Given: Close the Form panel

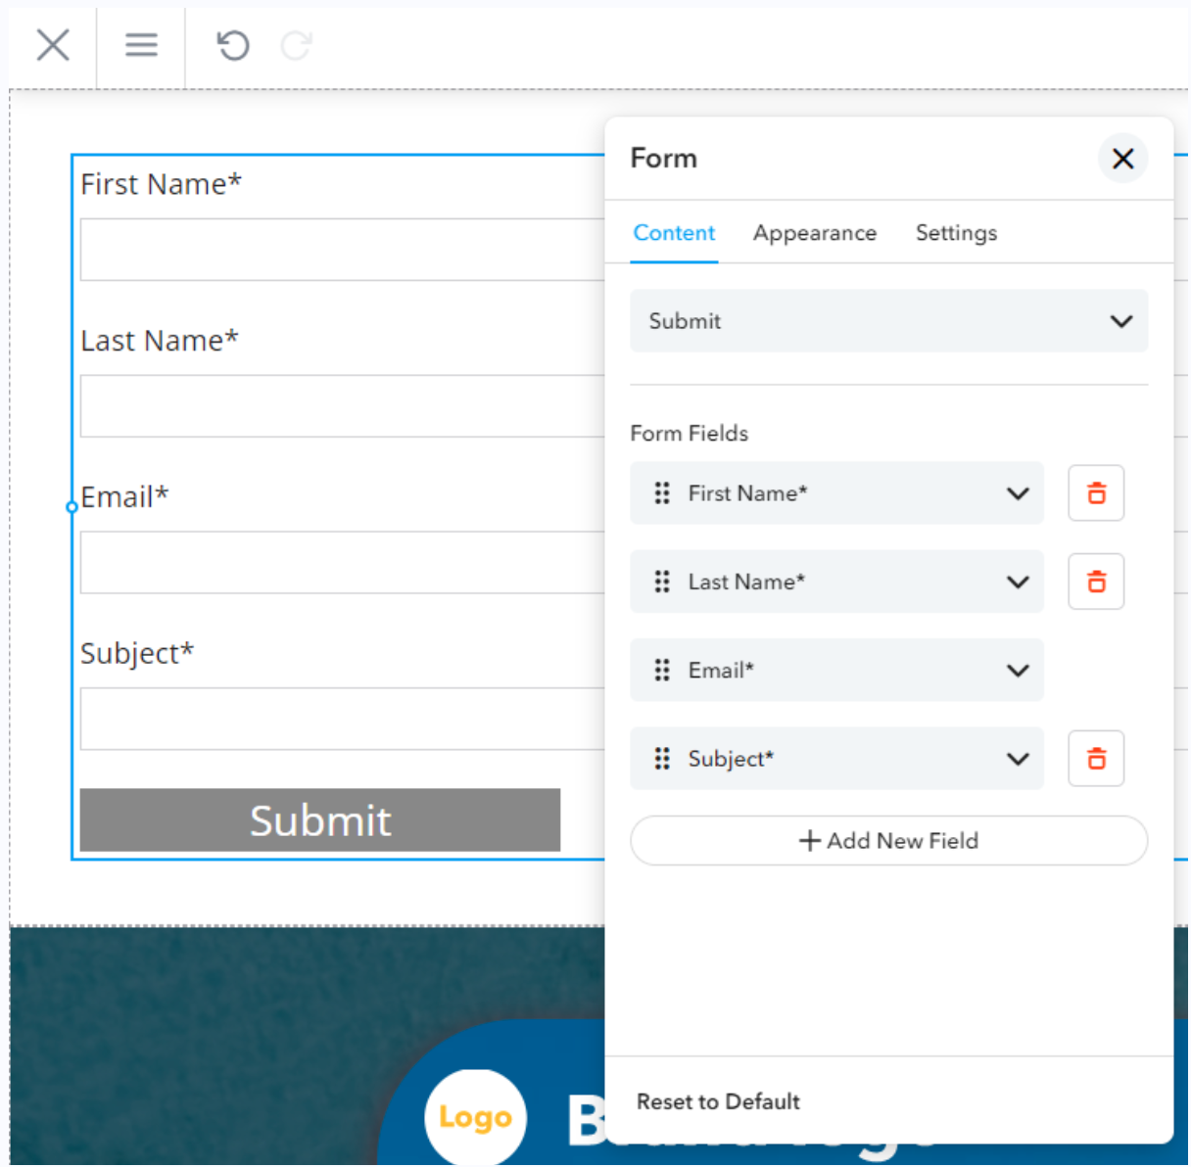Looking at the screenshot, I should [x=1122, y=159].
